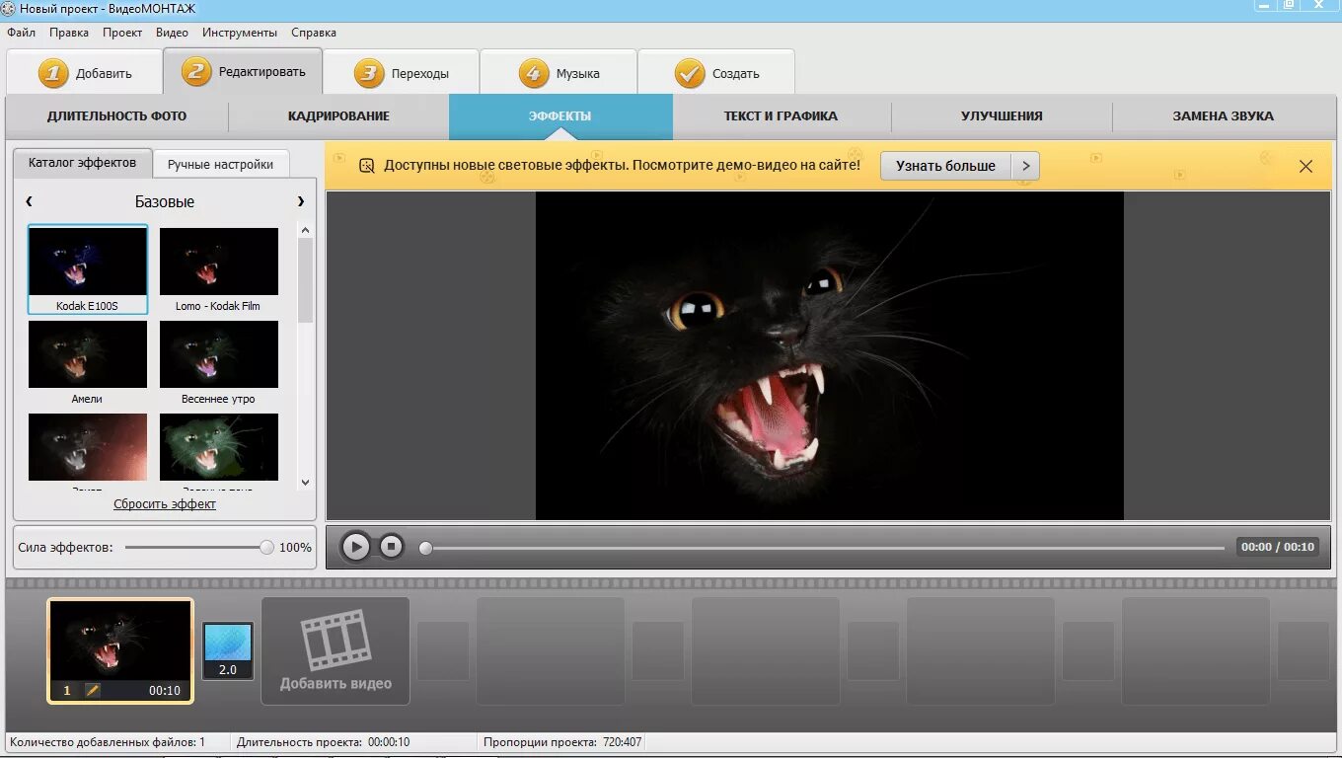Click the Базовые category title

[165, 201]
